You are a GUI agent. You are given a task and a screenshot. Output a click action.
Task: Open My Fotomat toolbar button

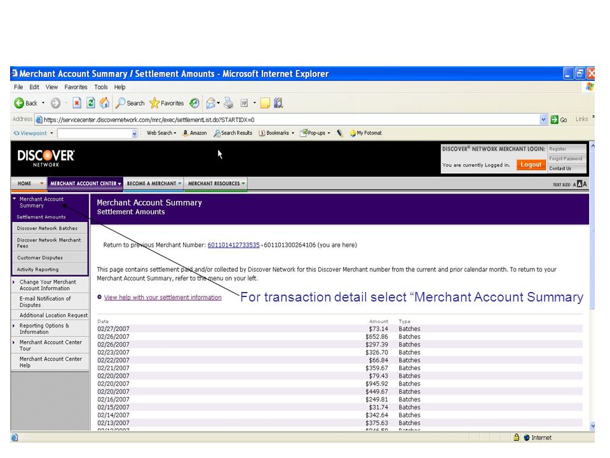click(366, 133)
